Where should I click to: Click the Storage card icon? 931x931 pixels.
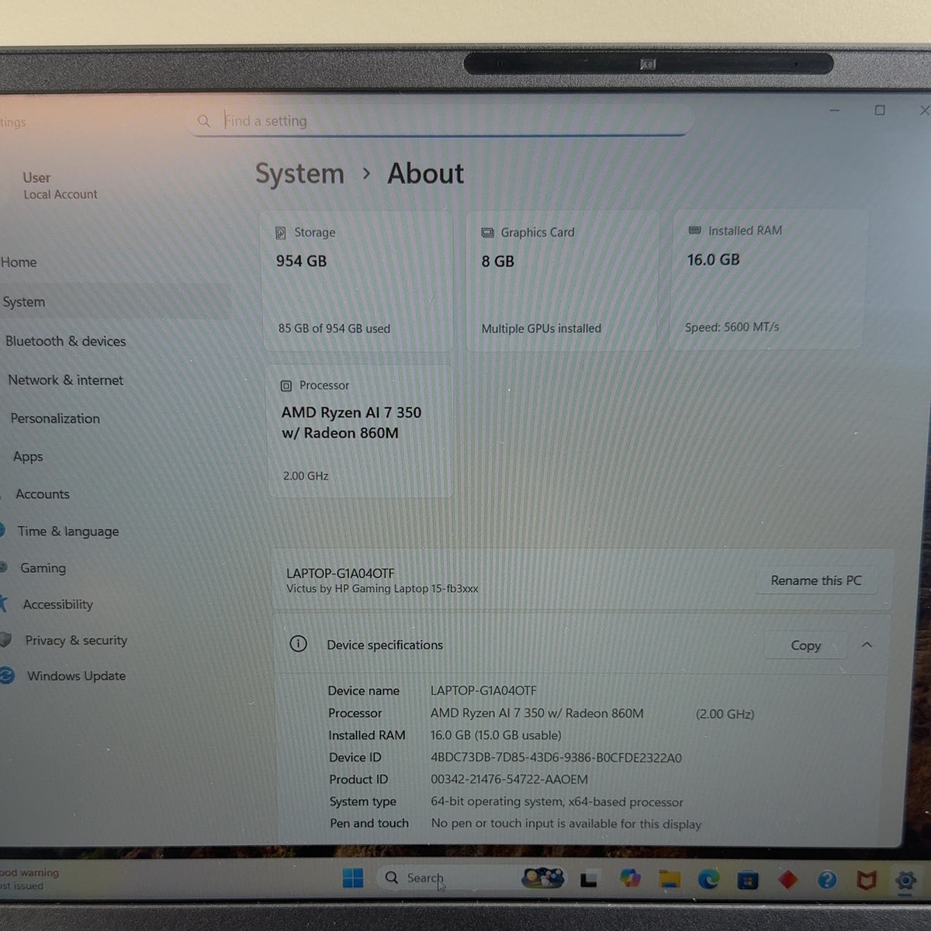point(281,233)
